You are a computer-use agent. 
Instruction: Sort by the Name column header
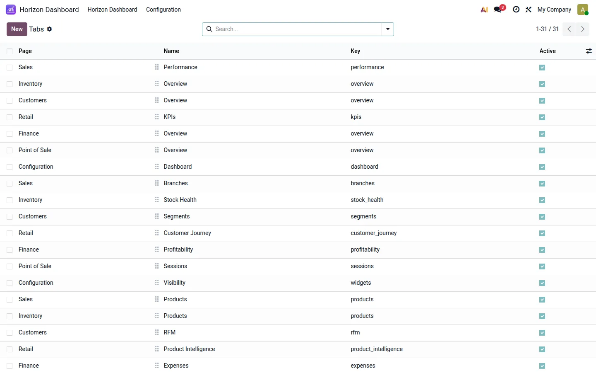click(x=171, y=51)
